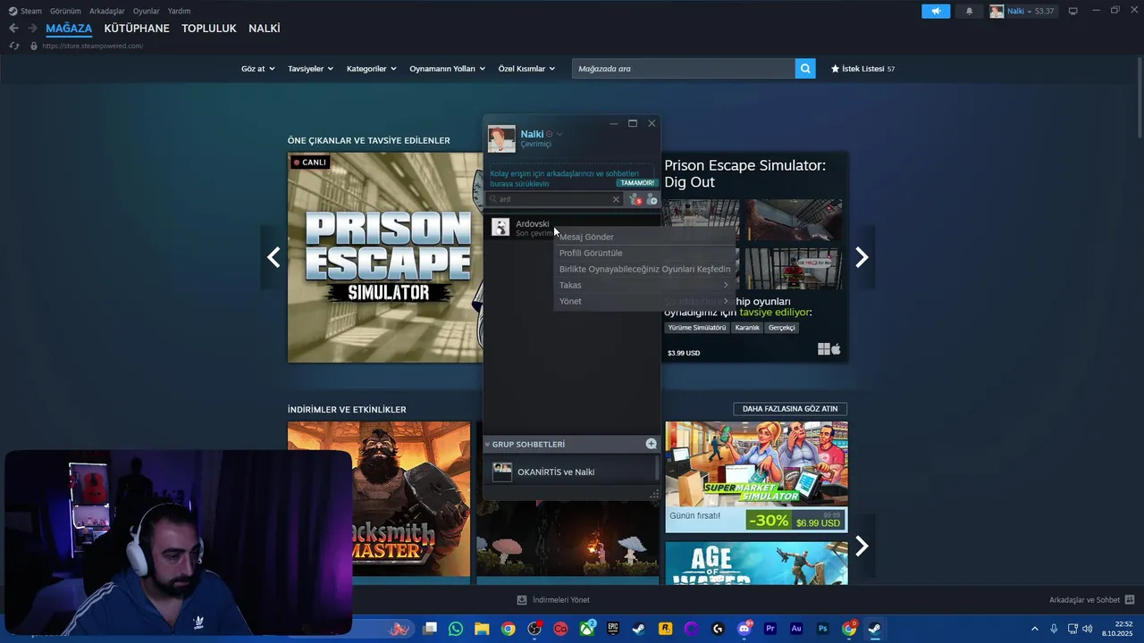Open the announcements megaphone button
This screenshot has width=1144, height=643.
click(x=936, y=11)
